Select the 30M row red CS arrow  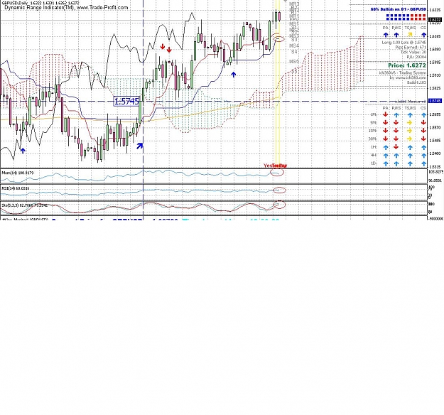coord(423,139)
